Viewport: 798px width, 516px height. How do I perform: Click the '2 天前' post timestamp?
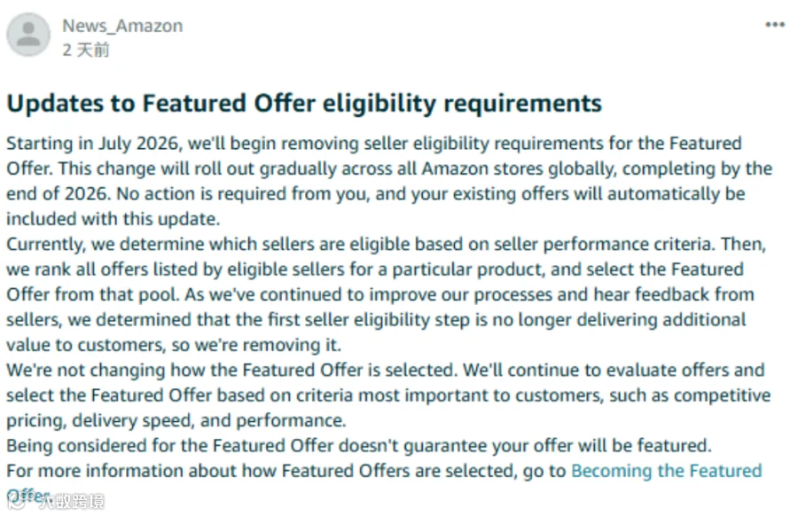click(x=85, y=50)
